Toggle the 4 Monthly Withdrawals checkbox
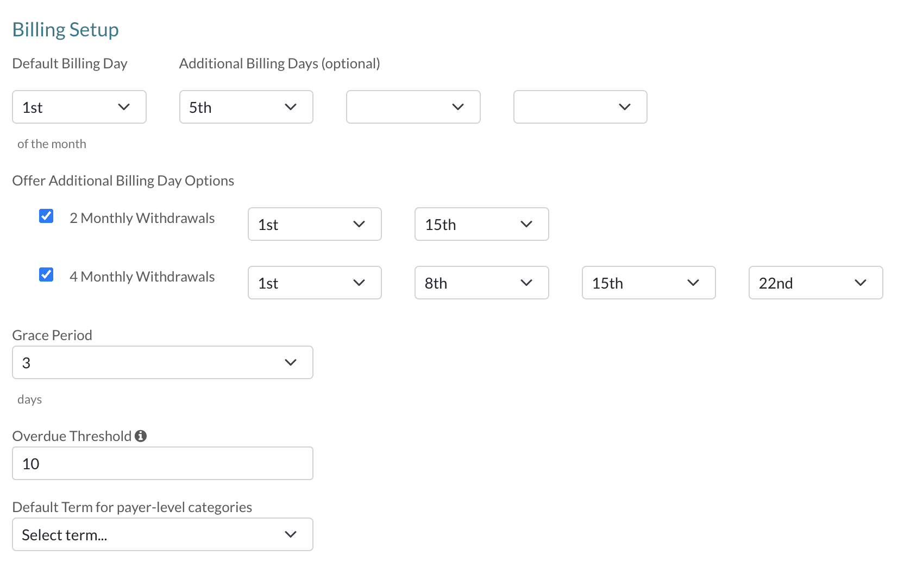This screenshot has height=562, width=904. pyautogui.click(x=46, y=274)
